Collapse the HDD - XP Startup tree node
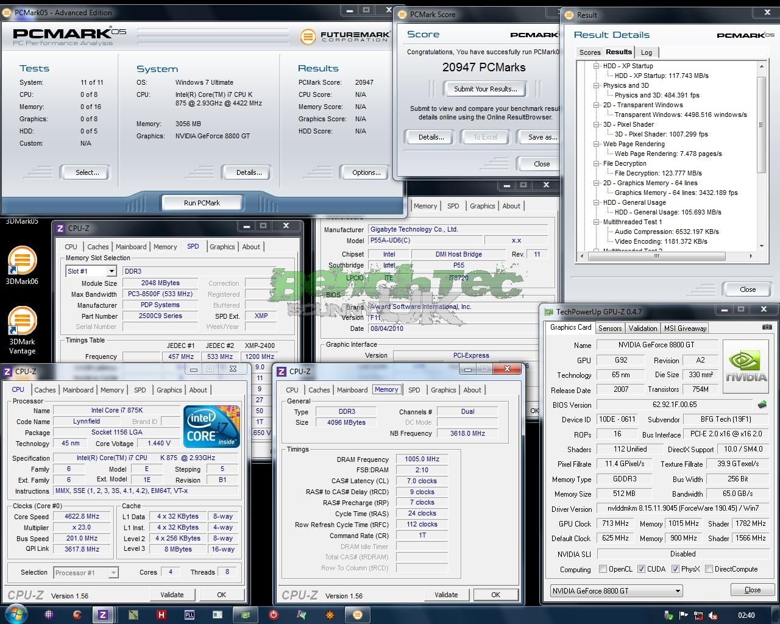 click(597, 66)
